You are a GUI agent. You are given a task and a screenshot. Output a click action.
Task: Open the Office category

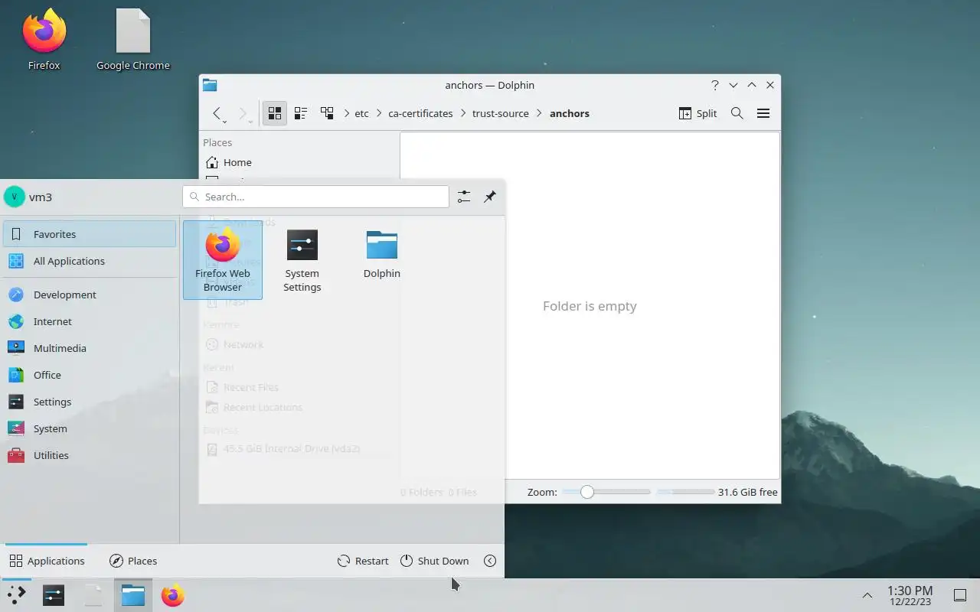point(90,375)
